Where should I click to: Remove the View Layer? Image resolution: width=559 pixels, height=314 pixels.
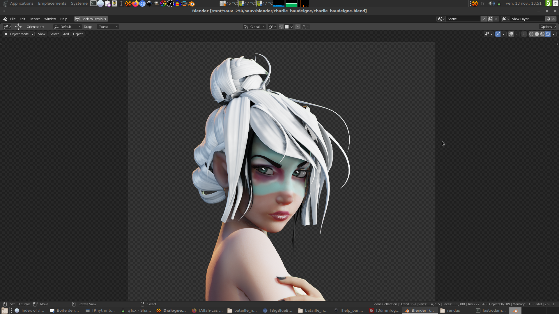pyautogui.click(x=553, y=19)
